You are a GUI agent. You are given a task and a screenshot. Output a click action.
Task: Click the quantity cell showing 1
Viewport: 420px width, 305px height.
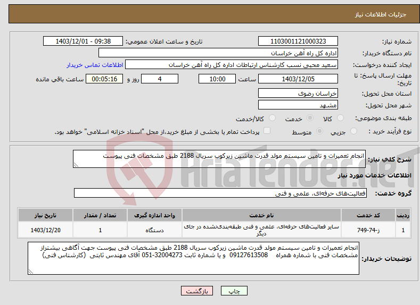click(100, 230)
